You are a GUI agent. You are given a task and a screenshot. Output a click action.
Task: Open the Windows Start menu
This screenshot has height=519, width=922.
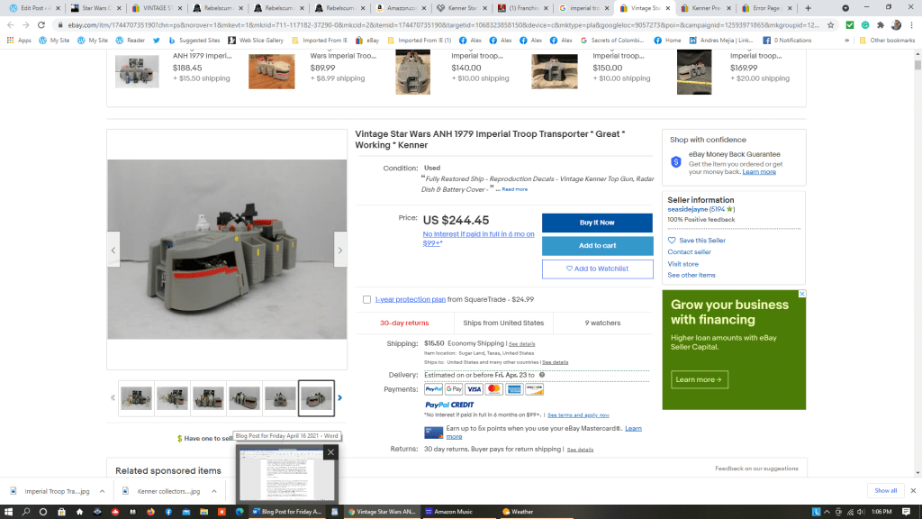click(8, 511)
